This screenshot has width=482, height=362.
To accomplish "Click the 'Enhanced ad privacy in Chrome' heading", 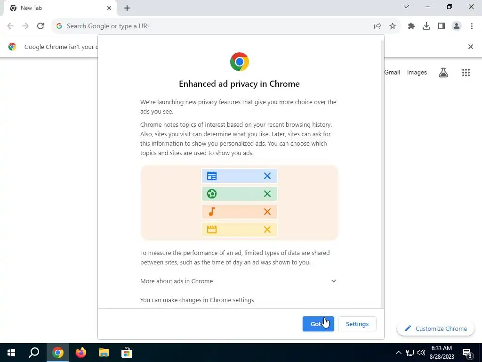I will coord(239,84).
